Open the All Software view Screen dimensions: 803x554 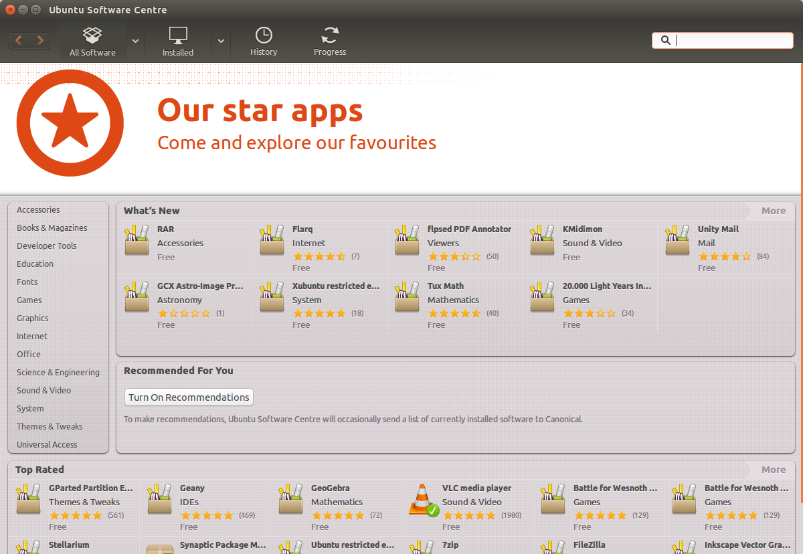92,41
